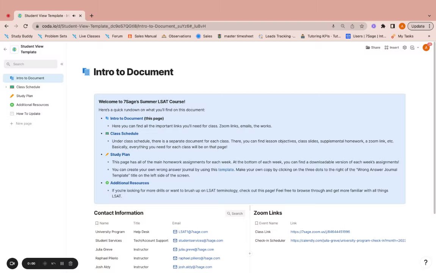Open the Sales Manual bookmark
436x273 pixels.
pos(143,36)
